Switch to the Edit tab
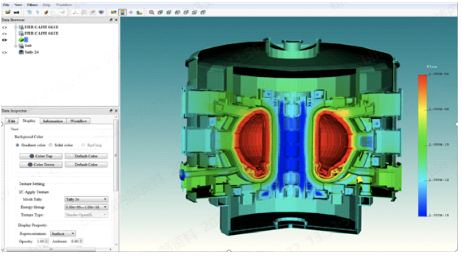 click(x=11, y=121)
